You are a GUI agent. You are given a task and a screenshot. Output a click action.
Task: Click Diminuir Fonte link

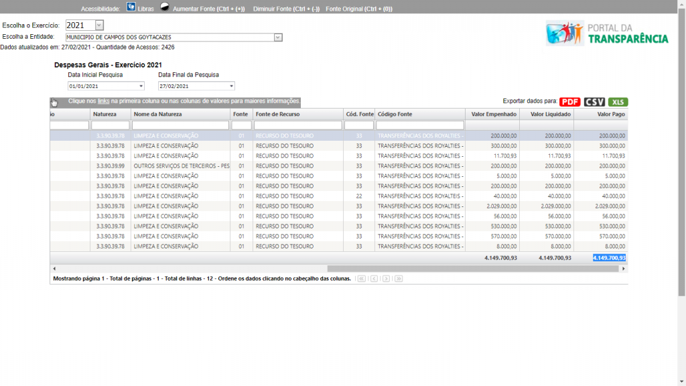click(x=286, y=9)
